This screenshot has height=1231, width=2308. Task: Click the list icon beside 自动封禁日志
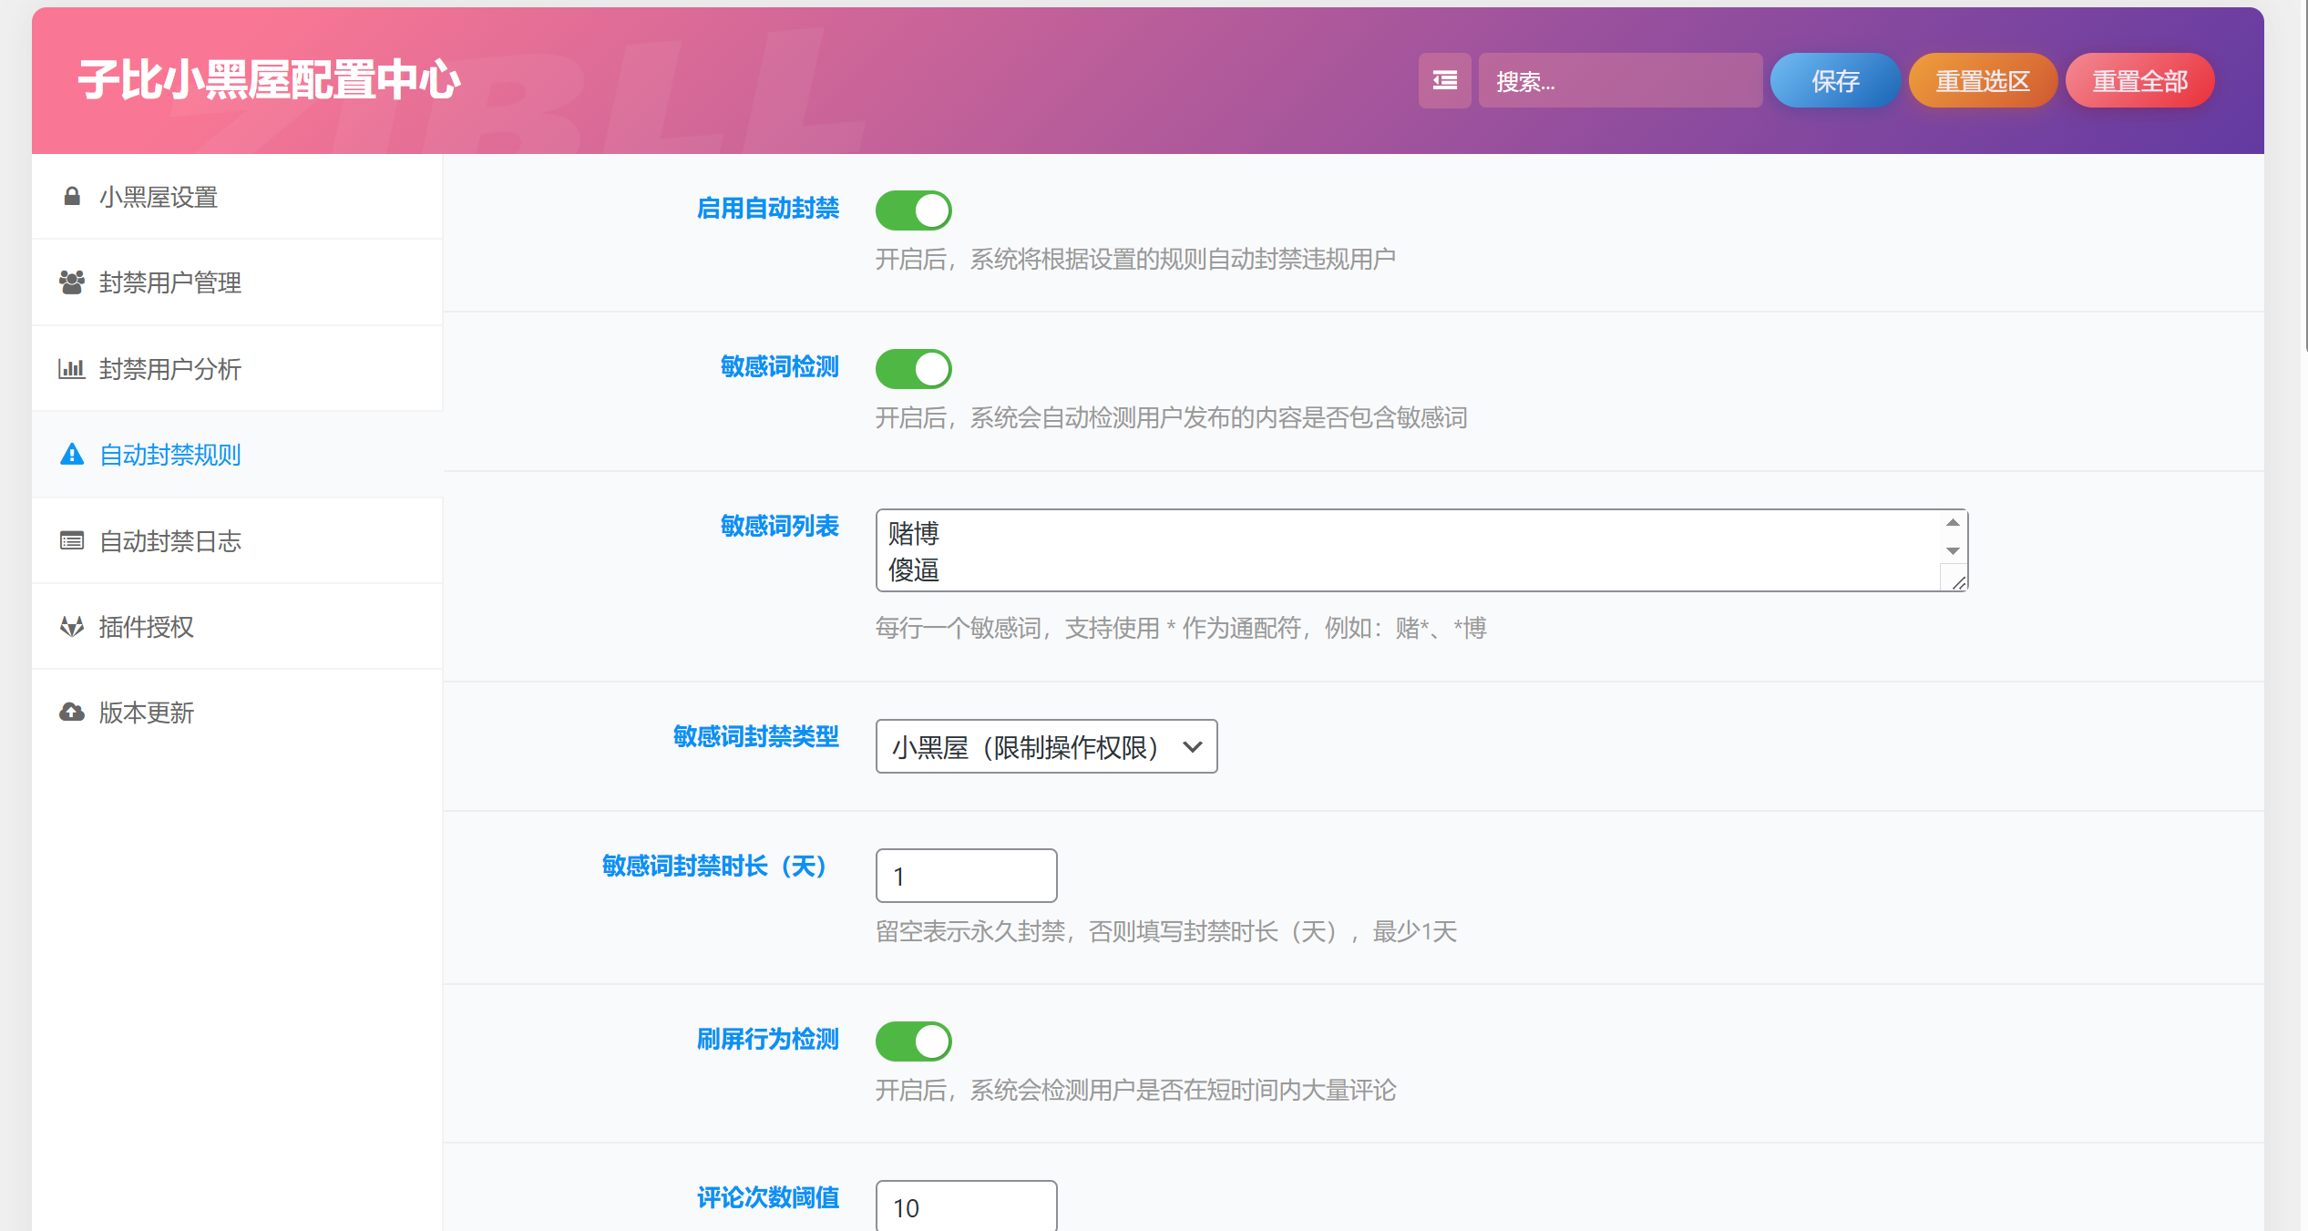tap(72, 540)
